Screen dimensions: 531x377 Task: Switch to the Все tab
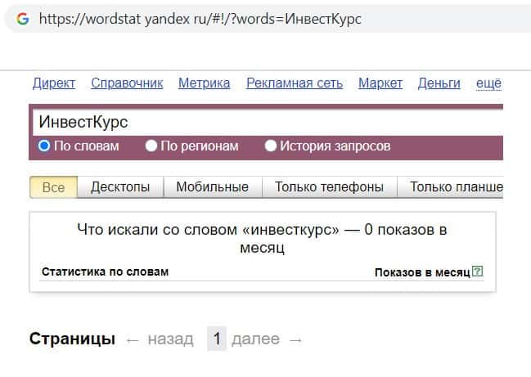coord(53,187)
